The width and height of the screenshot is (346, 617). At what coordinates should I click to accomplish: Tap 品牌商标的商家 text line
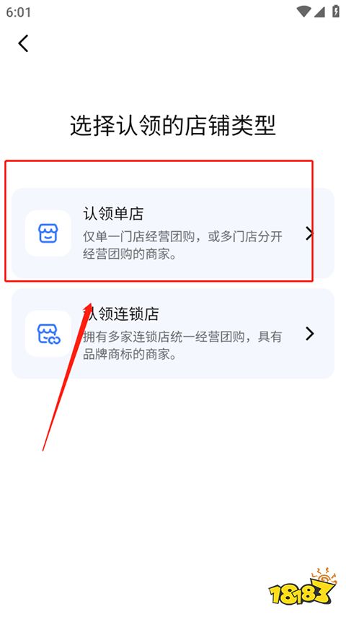pos(130,355)
